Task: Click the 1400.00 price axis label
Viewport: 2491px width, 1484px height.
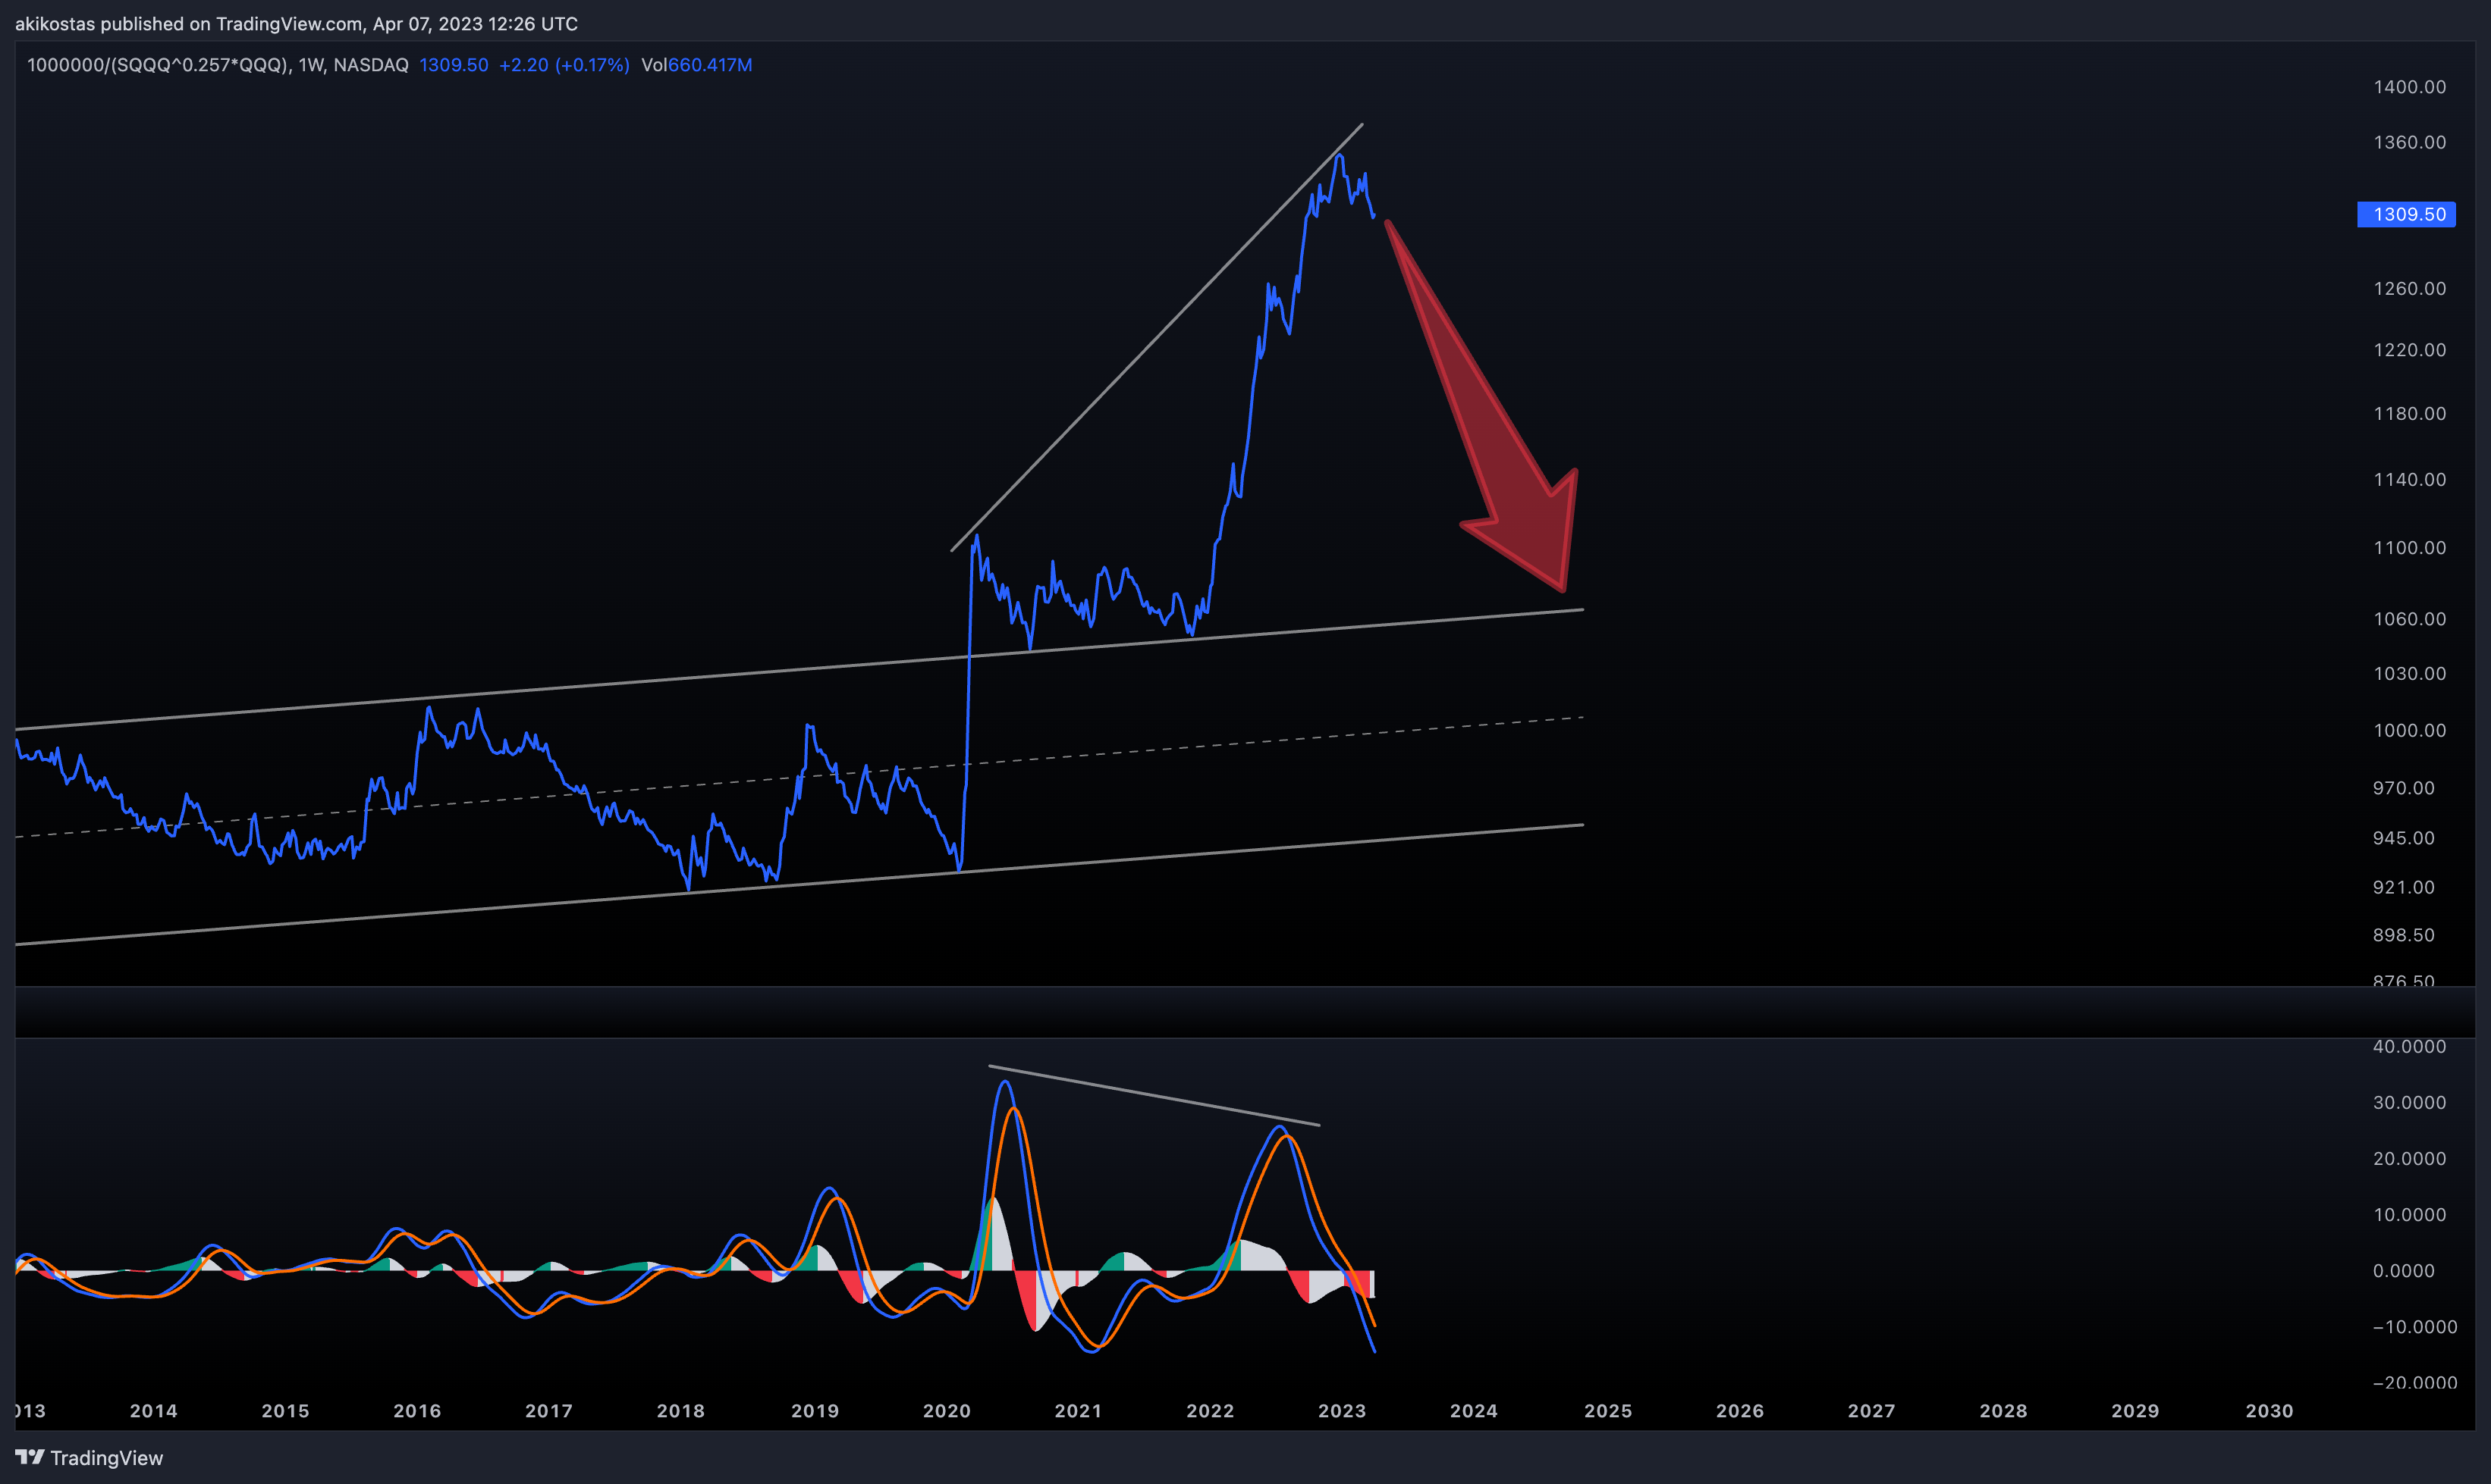Action: [x=2409, y=87]
